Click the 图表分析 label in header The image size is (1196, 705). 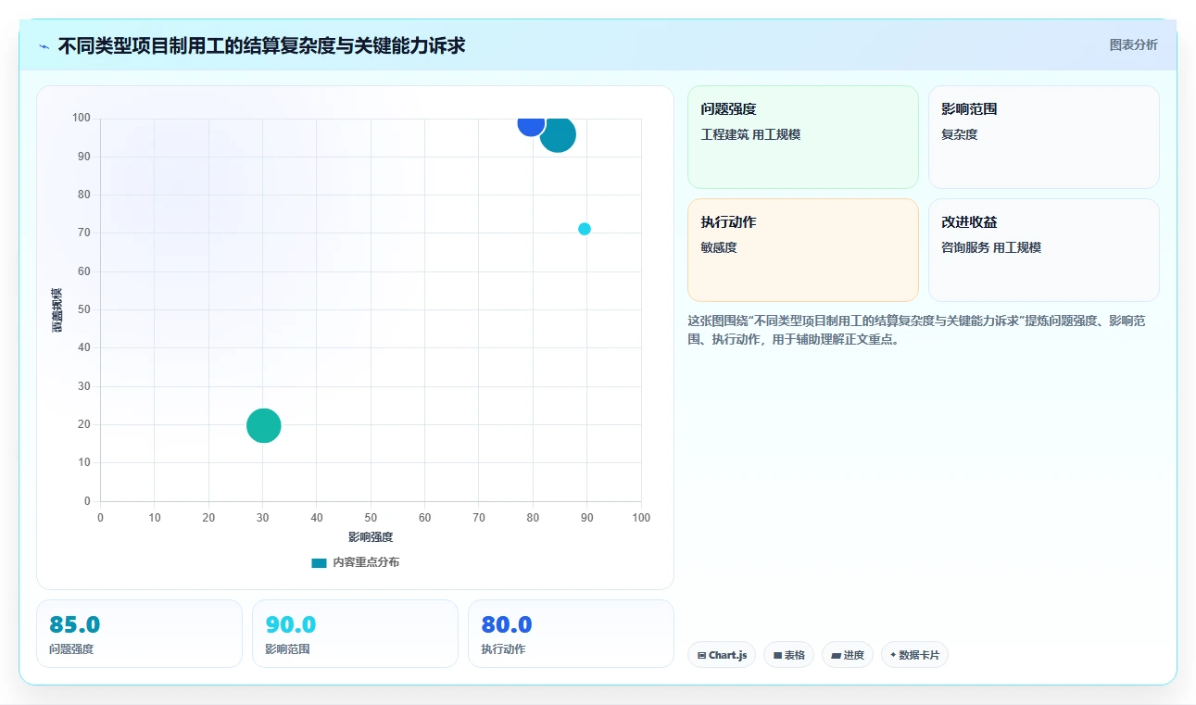tap(1133, 44)
